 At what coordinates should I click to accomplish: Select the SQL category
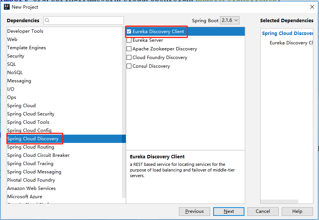click(64, 64)
